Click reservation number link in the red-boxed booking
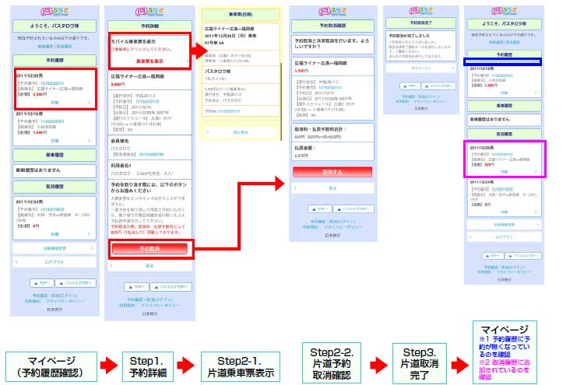This screenshot has width=584, height=385. pos(55,81)
